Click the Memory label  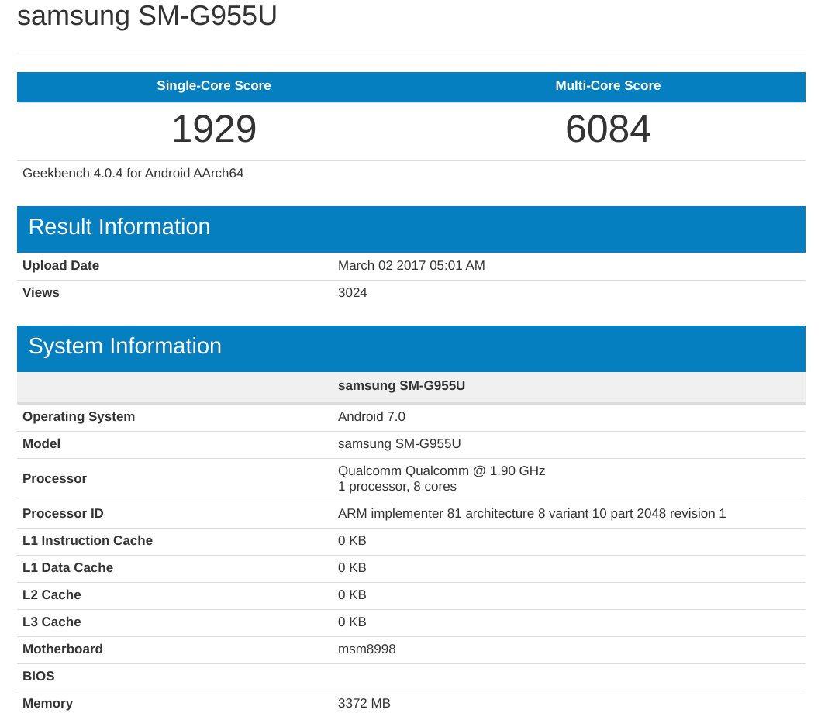(47, 703)
